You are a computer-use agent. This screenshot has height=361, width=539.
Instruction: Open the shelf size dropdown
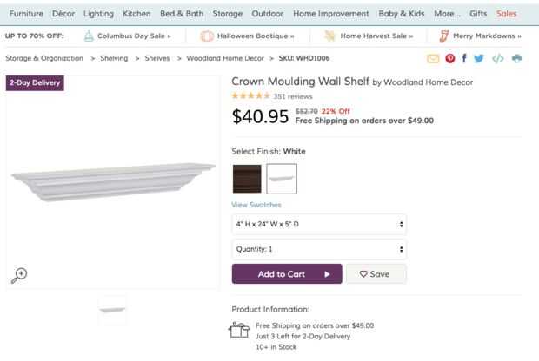coord(319,224)
